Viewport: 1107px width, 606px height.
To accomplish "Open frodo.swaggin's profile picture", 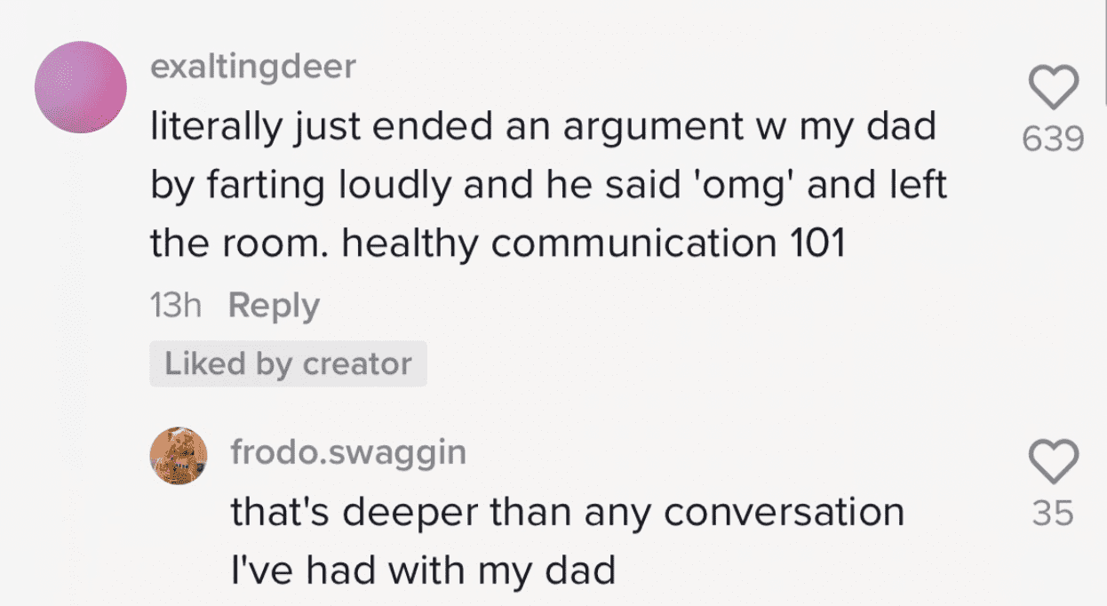I will (x=179, y=456).
